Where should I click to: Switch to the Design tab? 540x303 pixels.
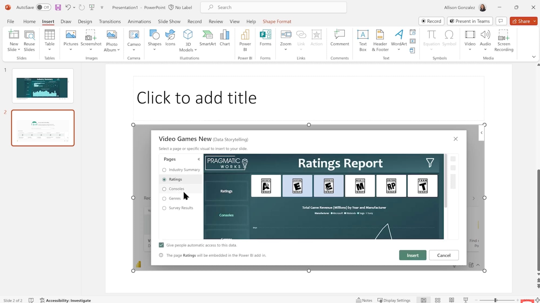(85, 21)
